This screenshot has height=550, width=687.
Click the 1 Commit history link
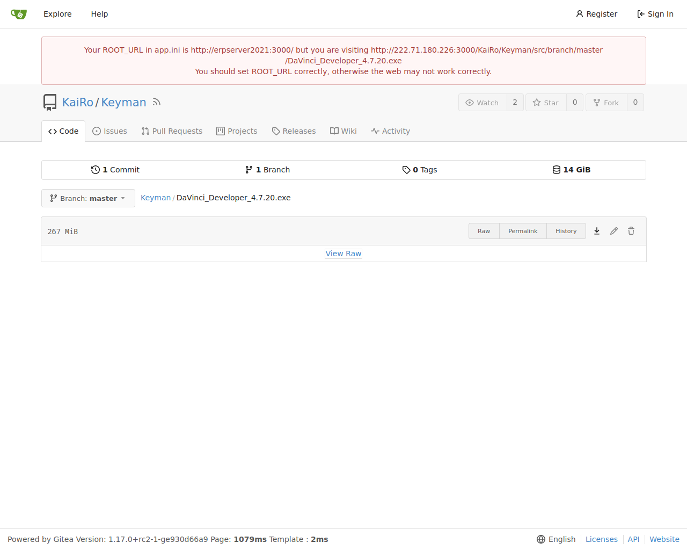tap(115, 170)
